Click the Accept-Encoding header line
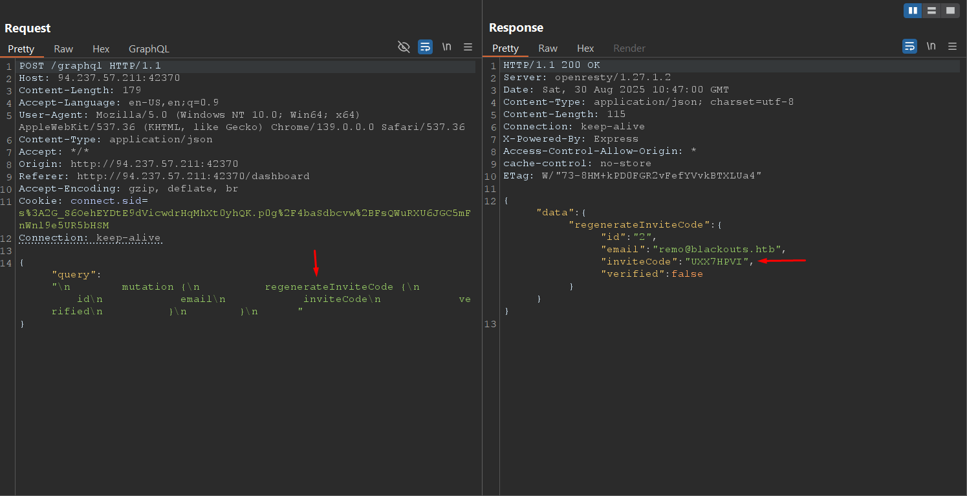 pos(129,189)
